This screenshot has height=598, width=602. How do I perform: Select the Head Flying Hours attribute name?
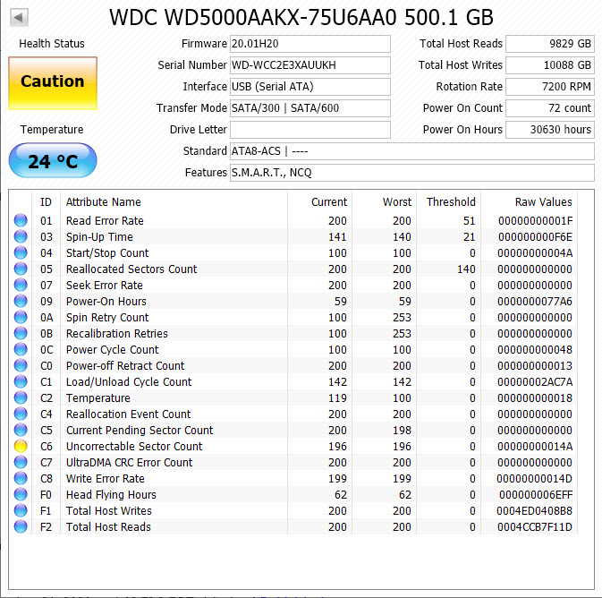pos(111,495)
